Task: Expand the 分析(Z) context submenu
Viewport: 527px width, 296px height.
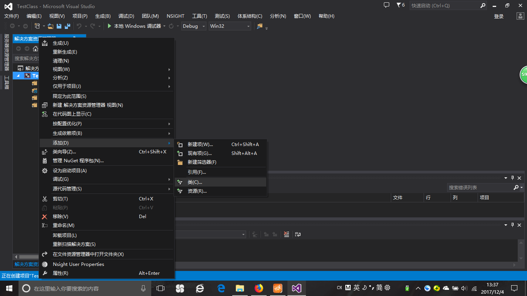Action: 107,77
